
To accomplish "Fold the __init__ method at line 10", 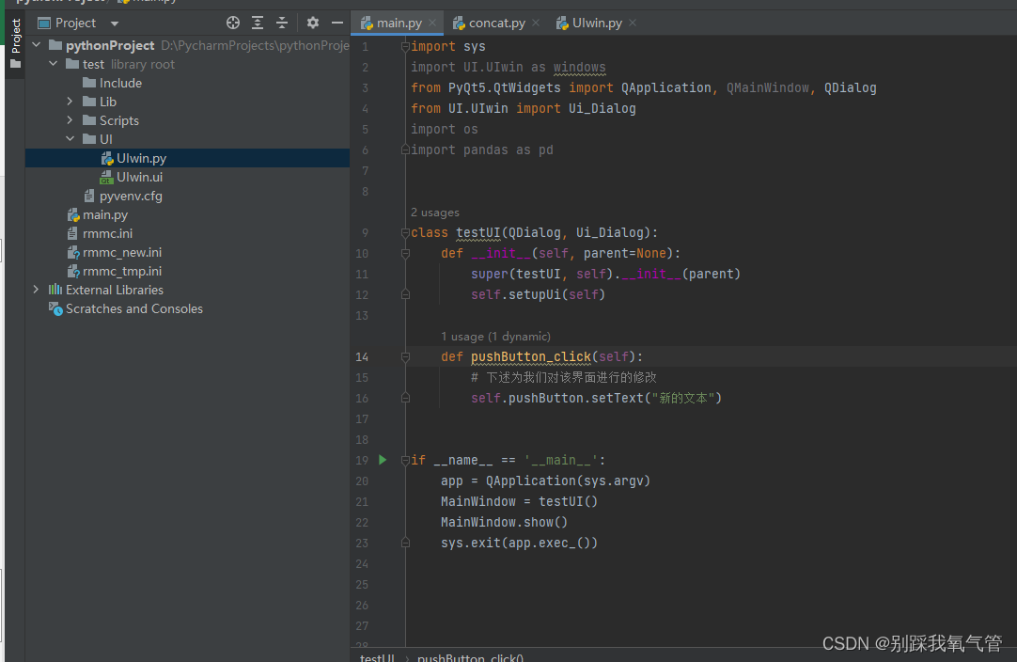I will pyautogui.click(x=405, y=253).
